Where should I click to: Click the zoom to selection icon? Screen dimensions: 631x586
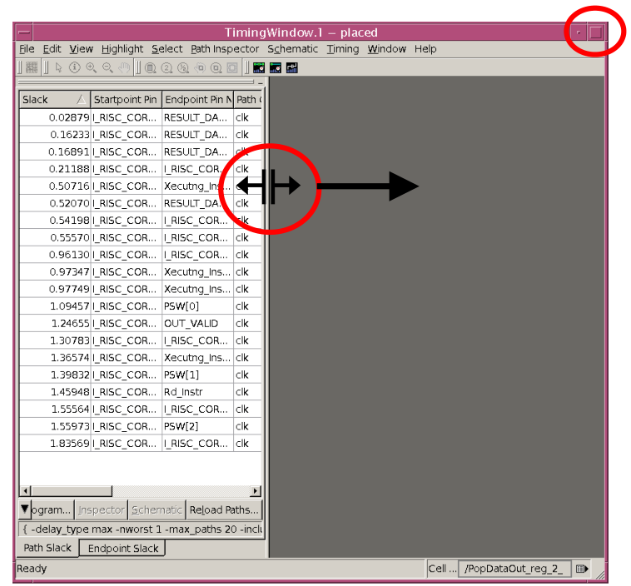point(216,68)
